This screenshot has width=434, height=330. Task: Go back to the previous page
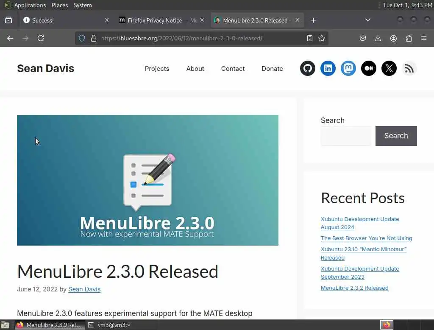tap(10, 38)
